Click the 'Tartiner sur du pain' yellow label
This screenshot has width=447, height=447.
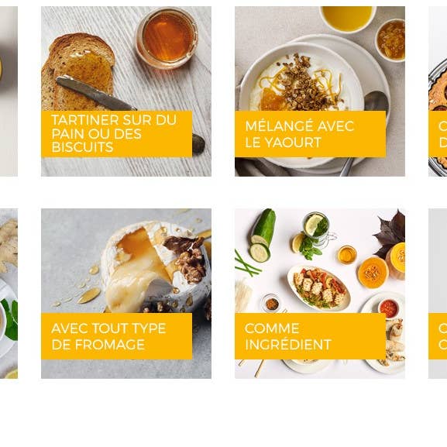click(117, 134)
